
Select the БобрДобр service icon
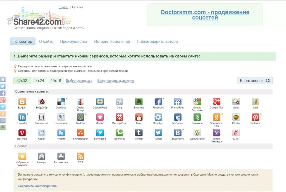click(42, 102)
